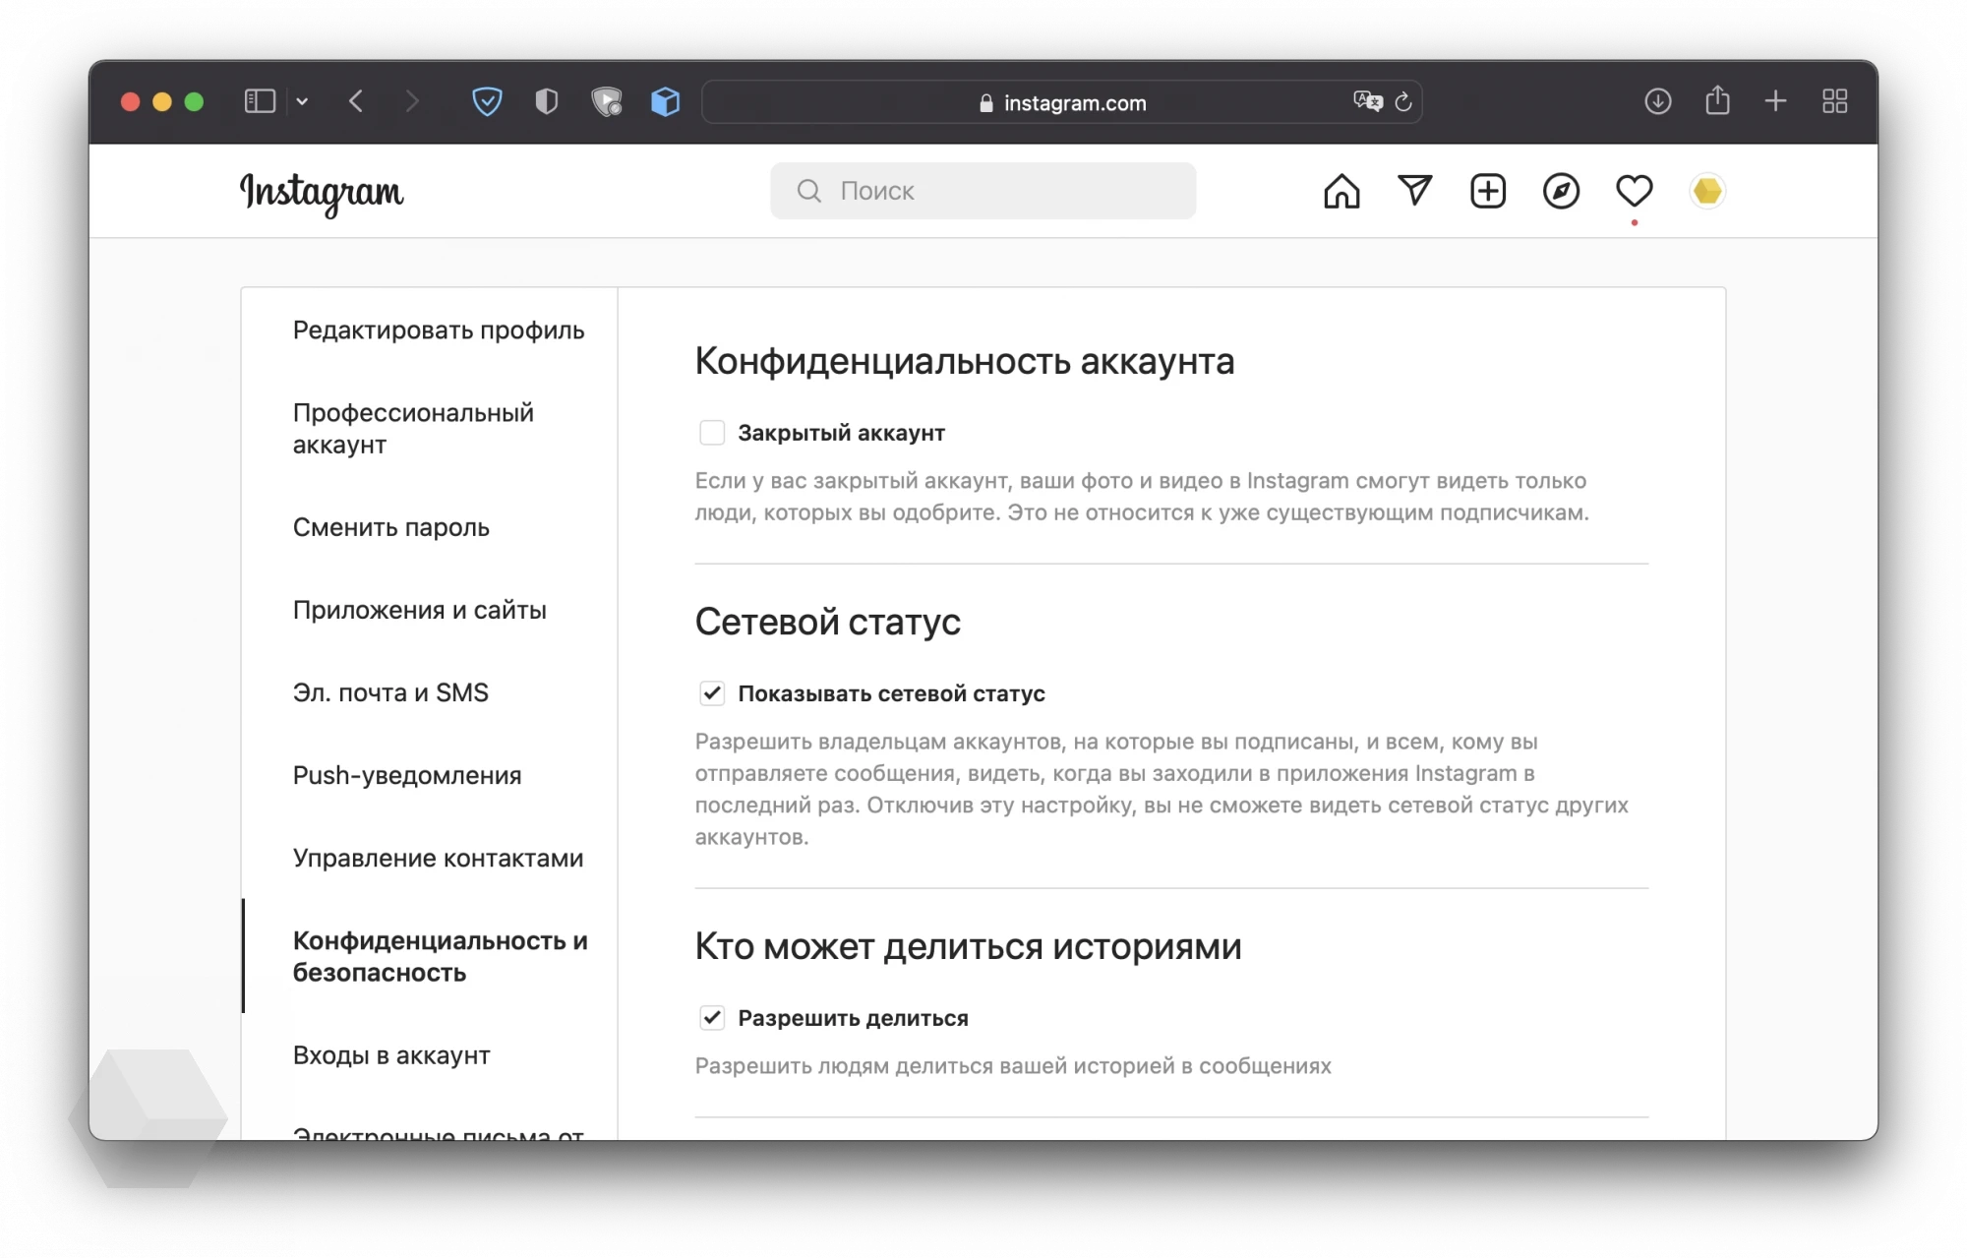Click the Разрешить делиться label
Viewport: 1967px width, 1258px height.
click(x=853, y=1018)
